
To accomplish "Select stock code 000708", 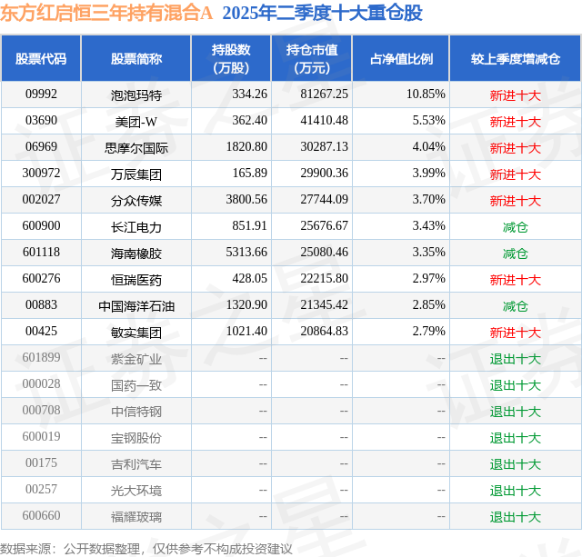I will coord(41,410).
